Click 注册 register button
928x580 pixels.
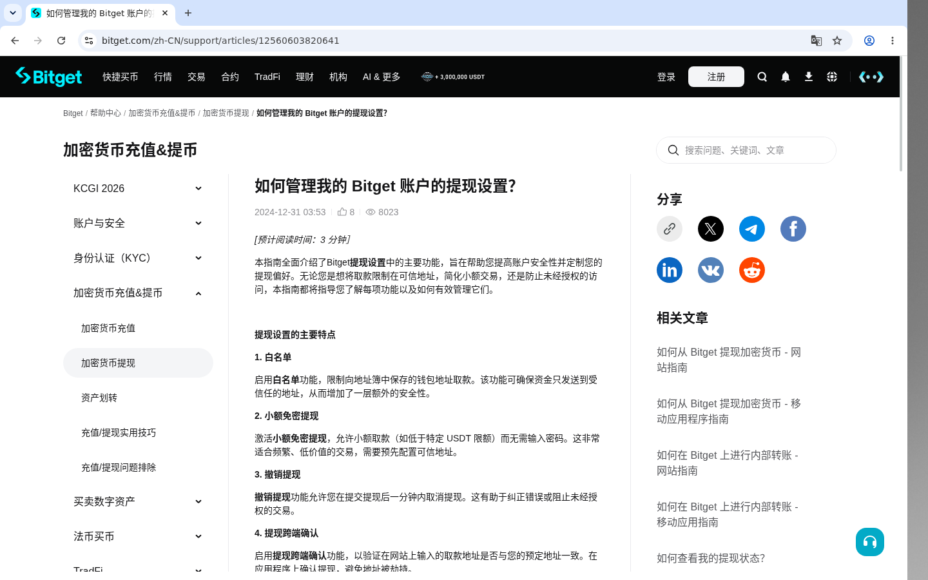pyautogui.click(x=716, y=77)
